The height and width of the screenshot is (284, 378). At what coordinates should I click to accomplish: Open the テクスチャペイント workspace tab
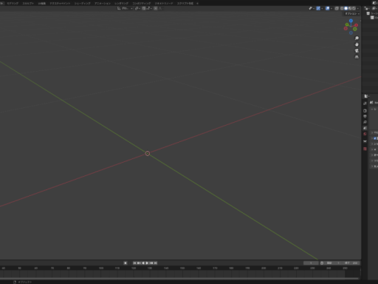pos(60,4)
